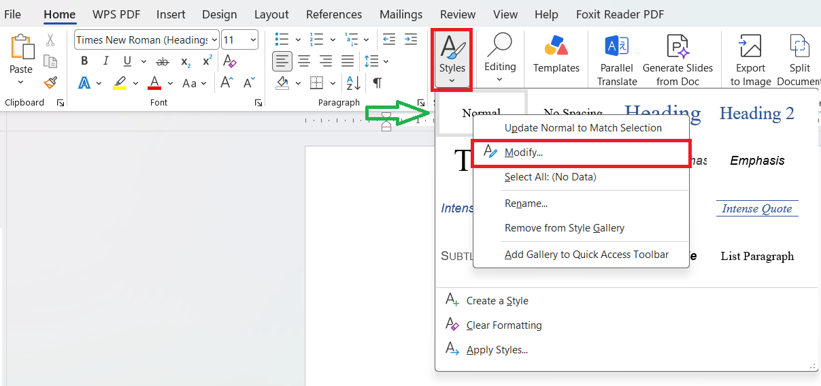Open Paste options dropdown arrow
This screenshot has height=386, width=821.
point(20,82)
